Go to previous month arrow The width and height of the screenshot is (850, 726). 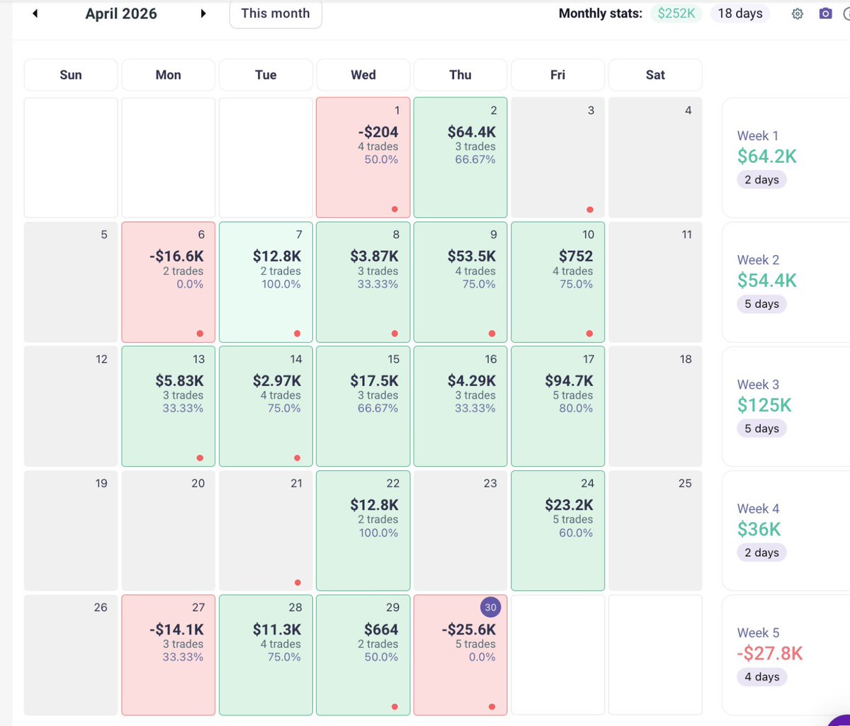[35, 13]
